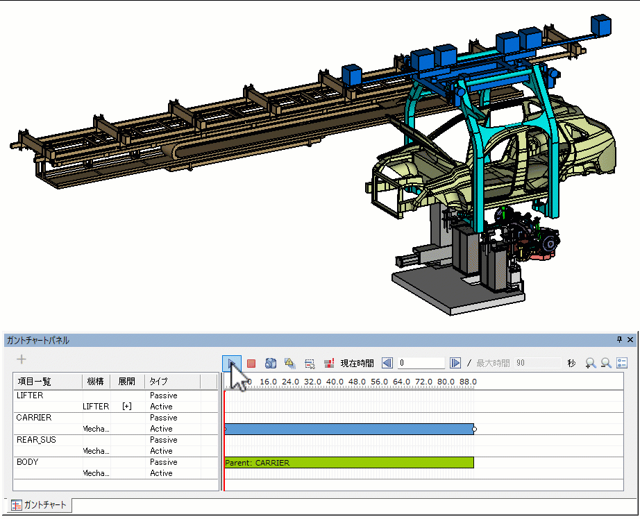Pin the ガントチャートパネル panel
Screen dimensions: 640x519
click(x=619, y=340)
